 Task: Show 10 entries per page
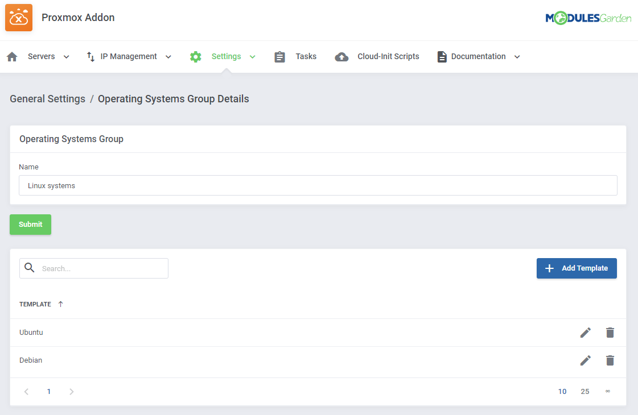pyautogui.click(x=562, y=392)
